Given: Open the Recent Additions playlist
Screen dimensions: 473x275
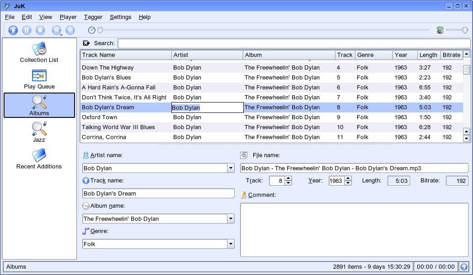Looking at the screenshot, I should tap(39, 159).
